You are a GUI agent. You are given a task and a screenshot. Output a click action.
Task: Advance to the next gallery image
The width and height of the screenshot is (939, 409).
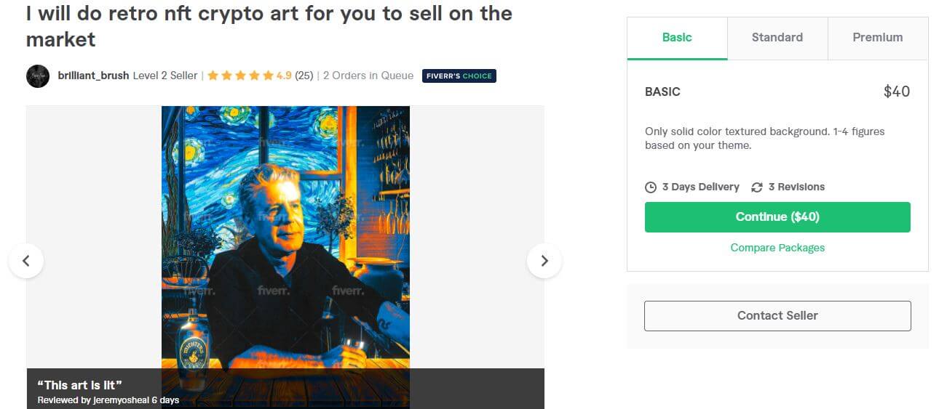pos(544,260)
